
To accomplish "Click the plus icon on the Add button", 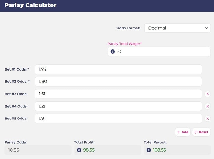I will [x=179, y=132].
